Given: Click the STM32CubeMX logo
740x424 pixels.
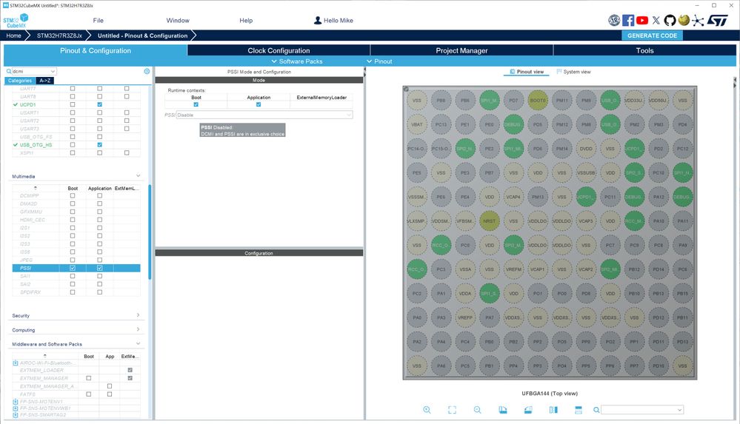Looking at the screenshot, I should pyautogui.click(x=16, y=20).
